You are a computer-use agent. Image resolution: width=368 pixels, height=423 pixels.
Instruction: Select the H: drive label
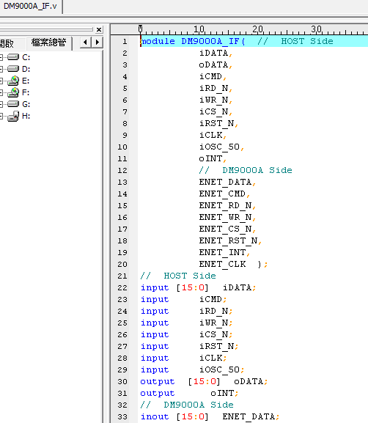[26, 116]
